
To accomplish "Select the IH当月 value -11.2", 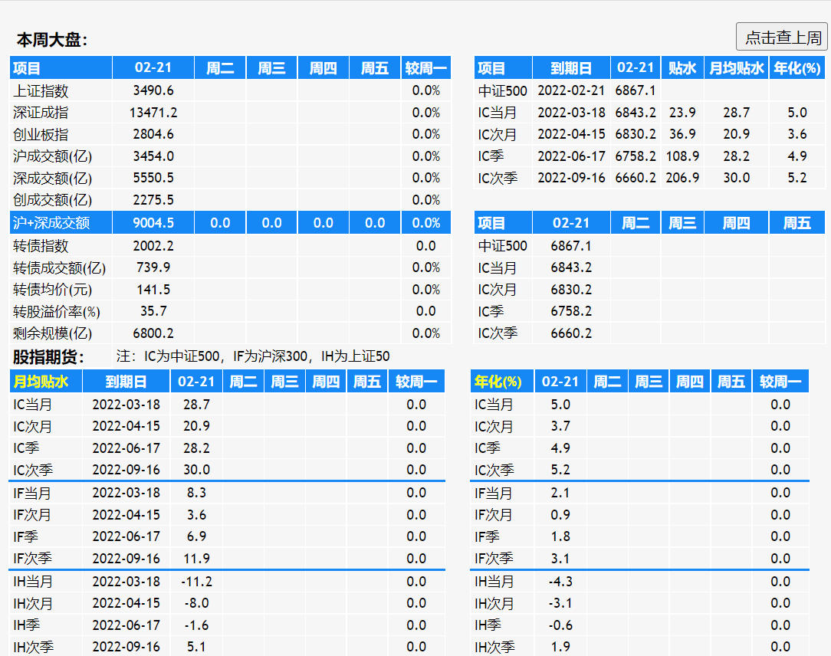I will coord(196,582).
